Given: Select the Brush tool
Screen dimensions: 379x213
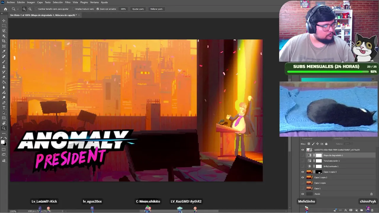Looking at the screenshot, I should pos(4,62).
